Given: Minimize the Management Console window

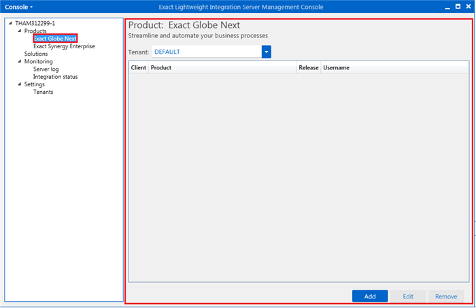Looking at the screenshot, I should (447, 7).
